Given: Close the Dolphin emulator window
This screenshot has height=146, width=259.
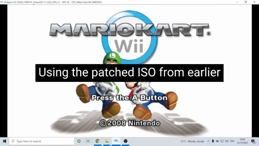Looking at the screenshot, I should click(255, 2).
